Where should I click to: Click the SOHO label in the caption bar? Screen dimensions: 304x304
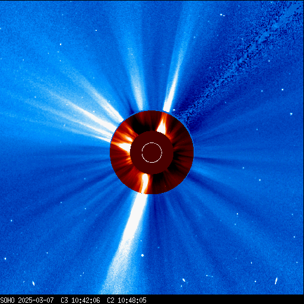[8, 300]
